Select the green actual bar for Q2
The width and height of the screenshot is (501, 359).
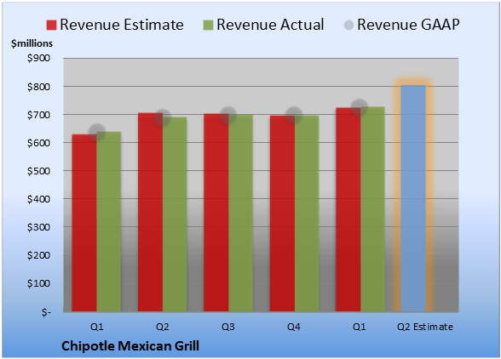[175, 214]
